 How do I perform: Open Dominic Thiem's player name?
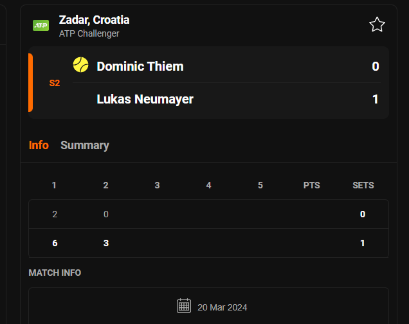coord(140,66)
